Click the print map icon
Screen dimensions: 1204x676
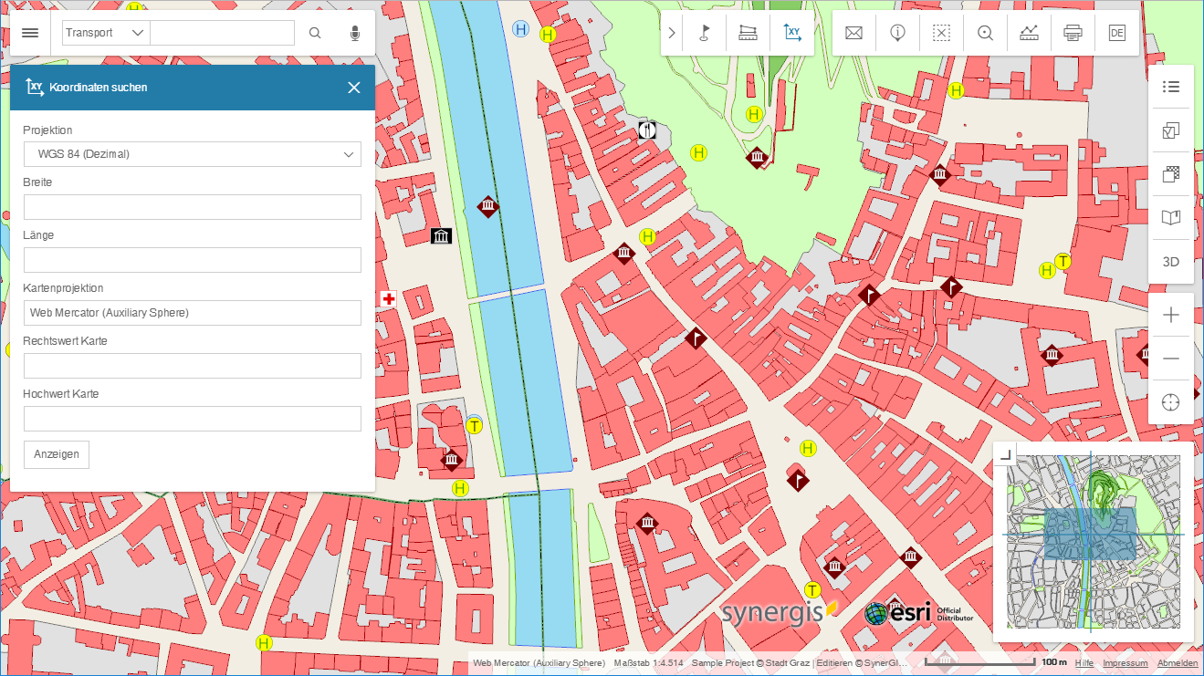coord(1073,33)
